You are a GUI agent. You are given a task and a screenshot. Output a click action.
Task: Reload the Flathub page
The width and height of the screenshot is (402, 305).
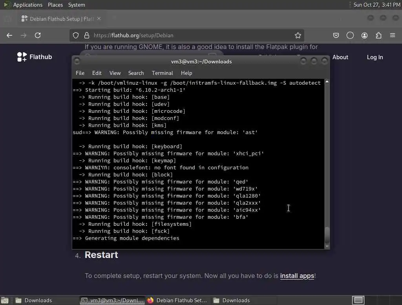tap(38, 35)
